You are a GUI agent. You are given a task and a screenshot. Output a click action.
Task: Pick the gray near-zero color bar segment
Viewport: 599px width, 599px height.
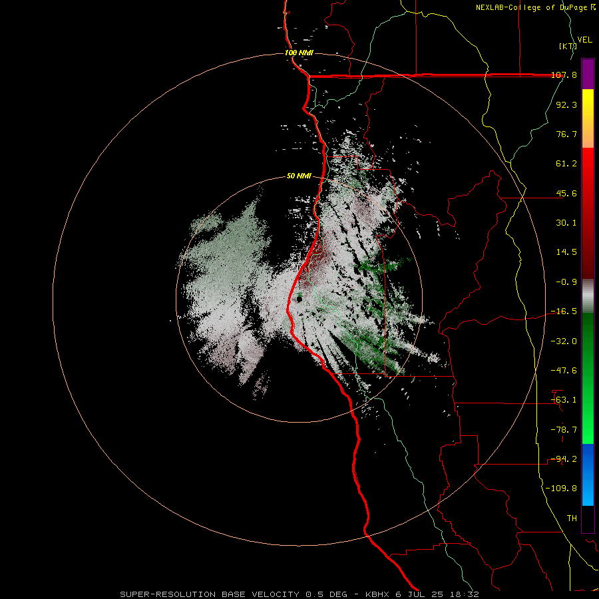[x=588, y=296]
